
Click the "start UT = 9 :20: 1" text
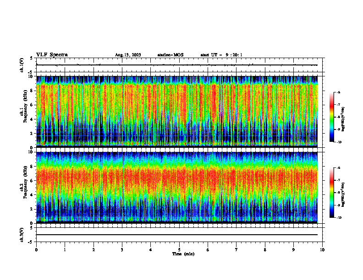pyautogui.click(x=221, y=55)
